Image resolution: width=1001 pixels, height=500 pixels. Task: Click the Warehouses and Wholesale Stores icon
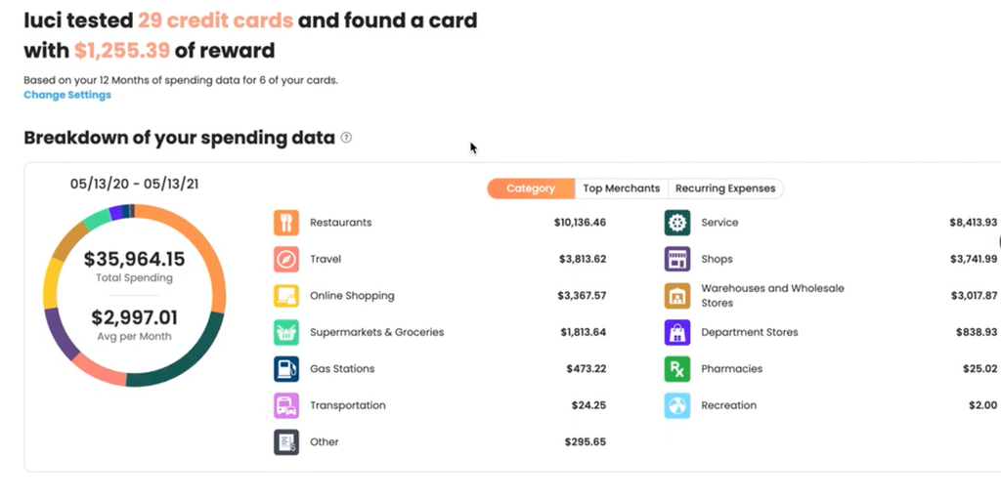click(677, 296)
